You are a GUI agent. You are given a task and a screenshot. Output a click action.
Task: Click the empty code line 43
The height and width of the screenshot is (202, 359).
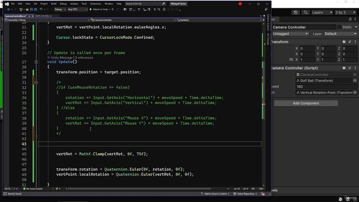149,144
